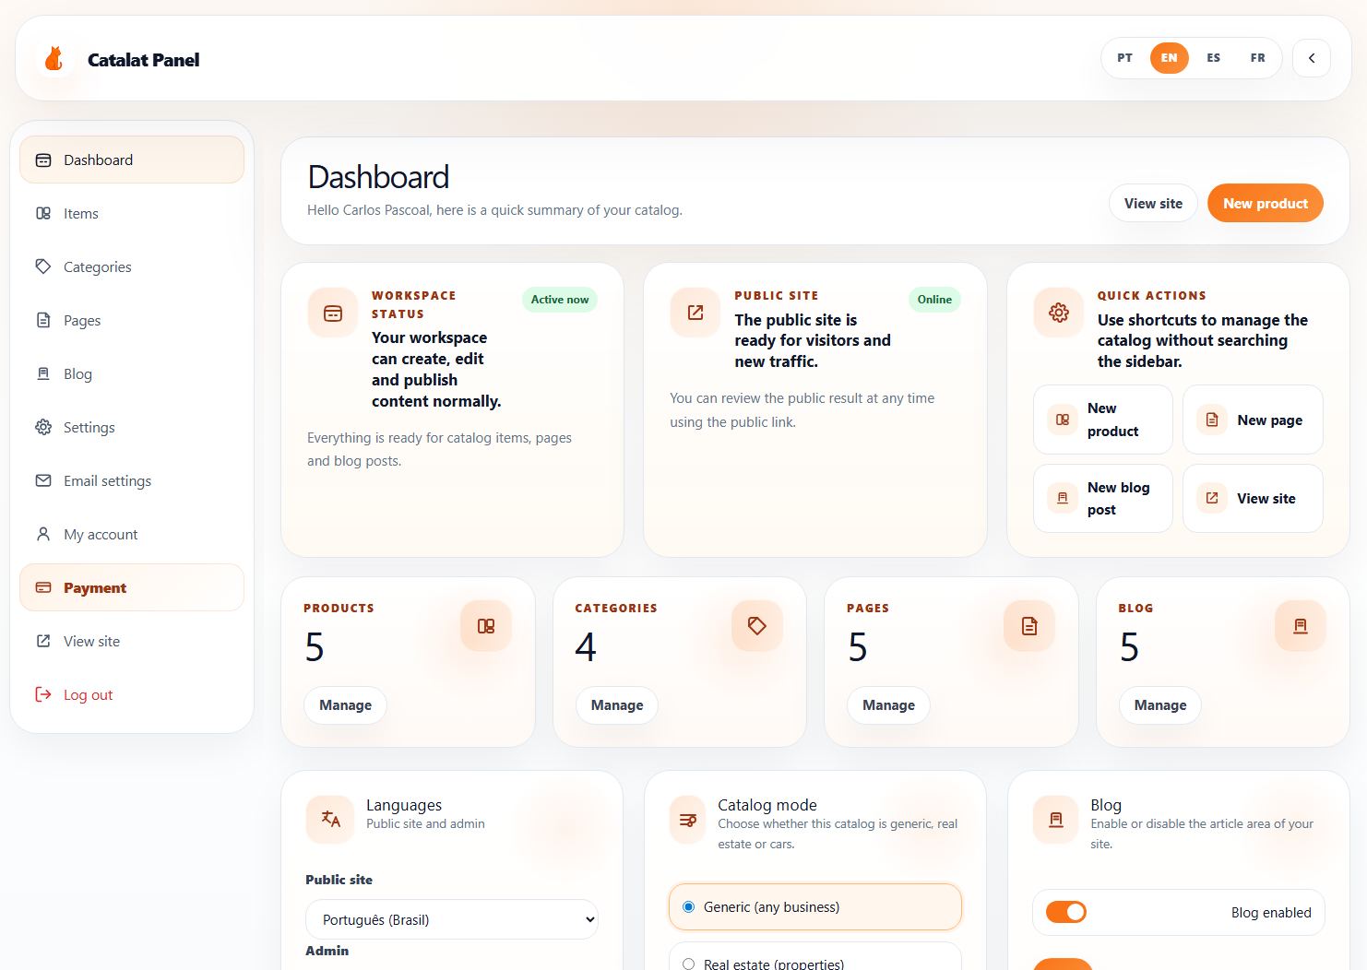
Task: Click Manage under Products
Action: [345, 705]
